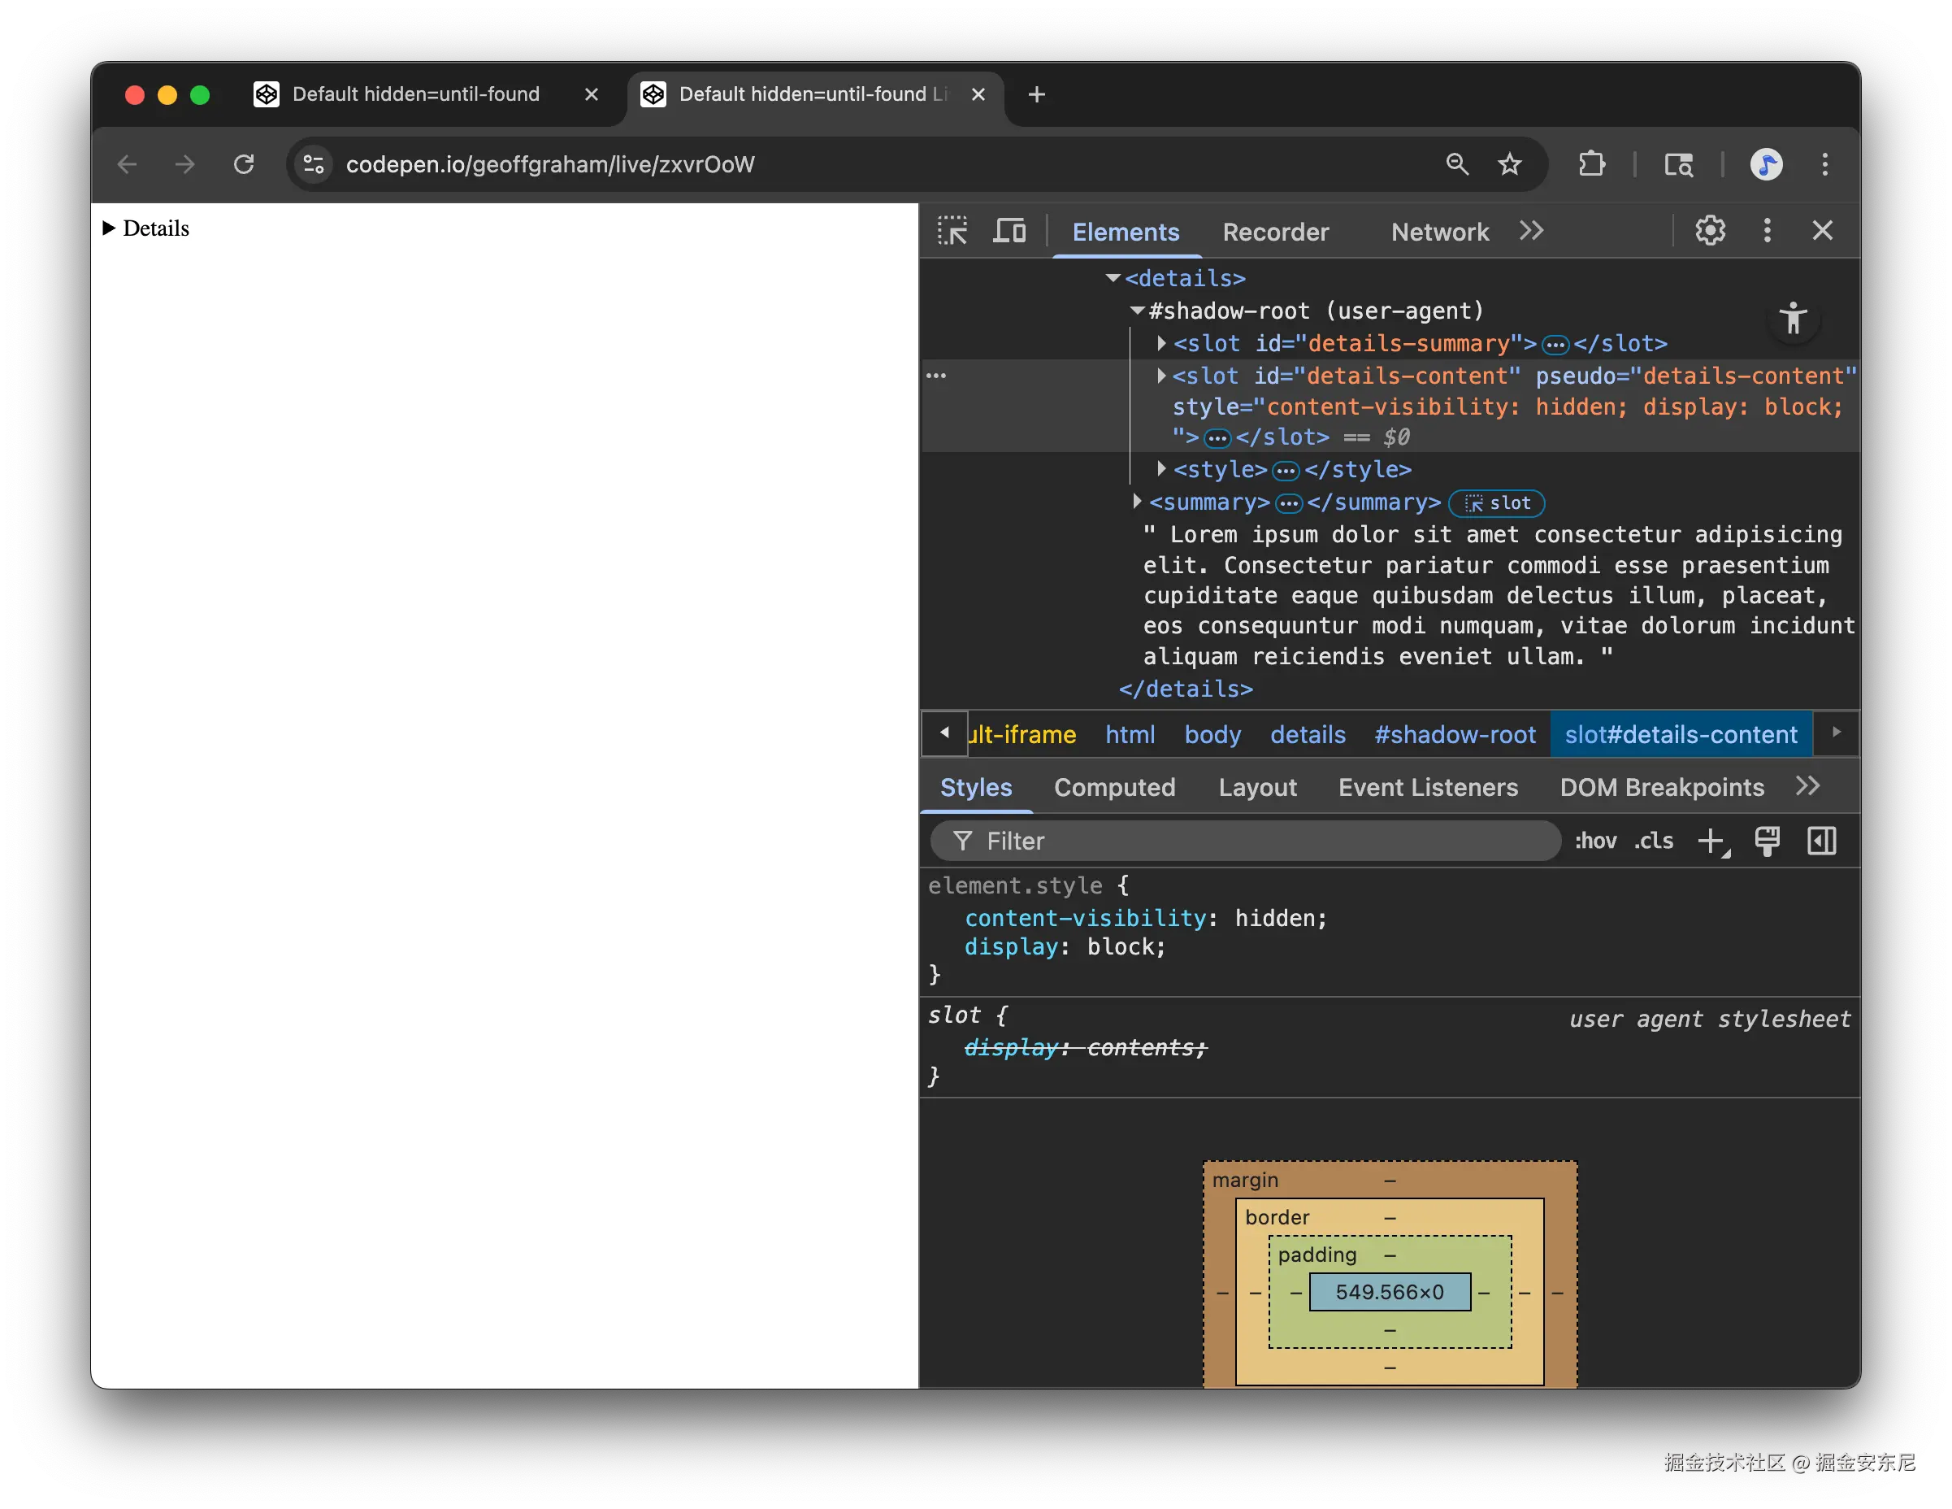The height and width of the screenshot is (1509, 1952).
Task: Show more DevTools panels chevron
Action: [x=1531, y=231]
